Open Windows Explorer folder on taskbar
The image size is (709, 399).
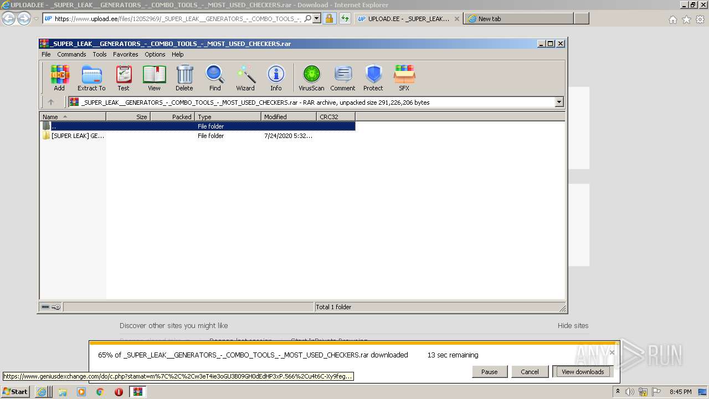63,392
